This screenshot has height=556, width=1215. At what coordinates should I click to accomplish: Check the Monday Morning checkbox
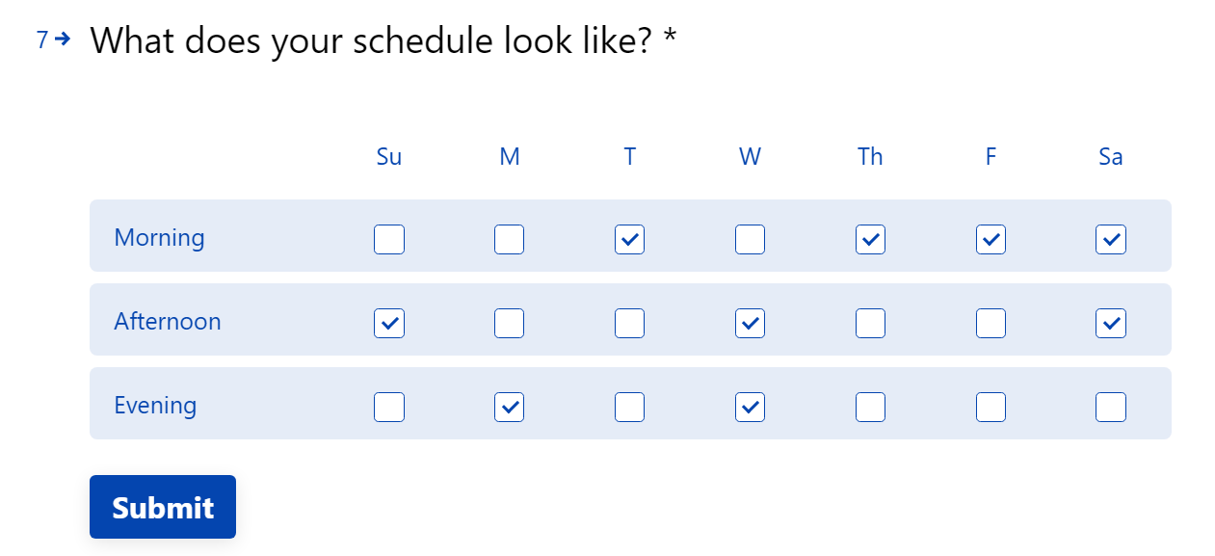pyautogui.click(x=509, y=239)
